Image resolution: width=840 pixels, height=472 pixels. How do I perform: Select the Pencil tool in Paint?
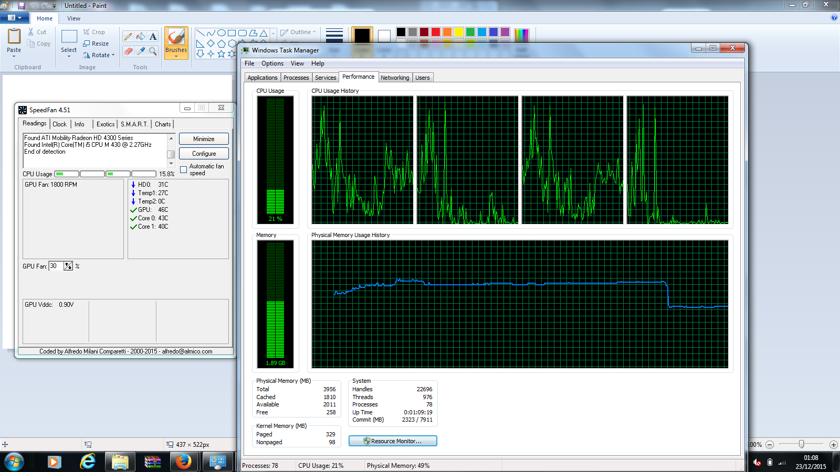pyautogui.click(x=128, y=36)
